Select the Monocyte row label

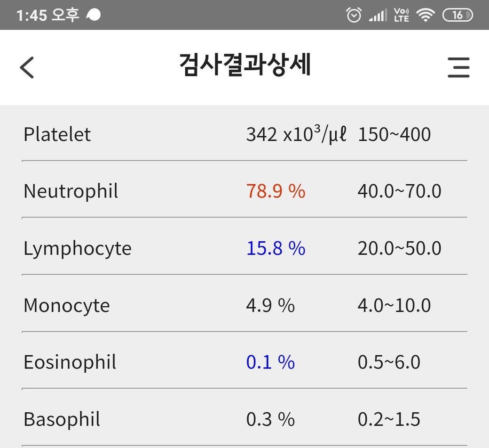point(66,305)
